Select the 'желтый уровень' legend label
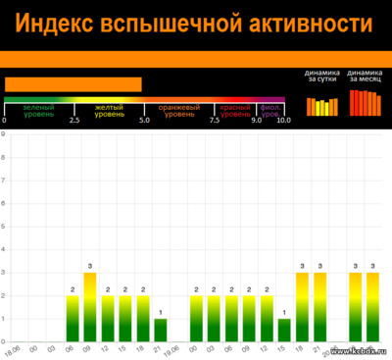 point(110,111)
